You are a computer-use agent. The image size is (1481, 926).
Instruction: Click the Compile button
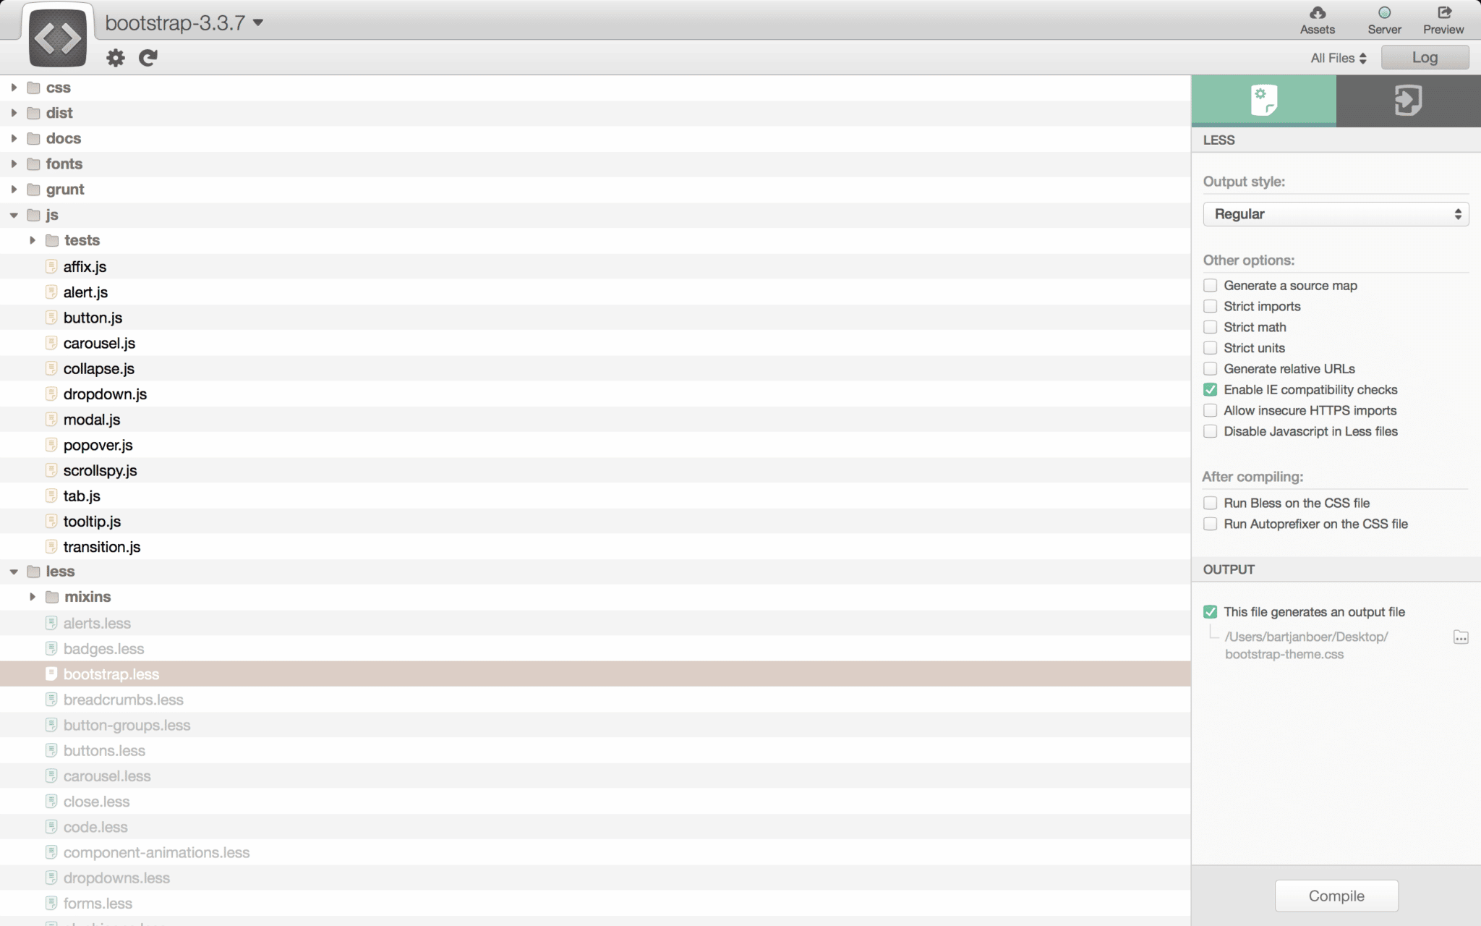tap(1336, 894)
